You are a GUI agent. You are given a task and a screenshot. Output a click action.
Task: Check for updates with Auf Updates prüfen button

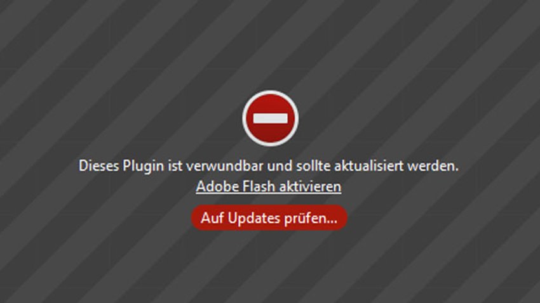click(269, 218)
